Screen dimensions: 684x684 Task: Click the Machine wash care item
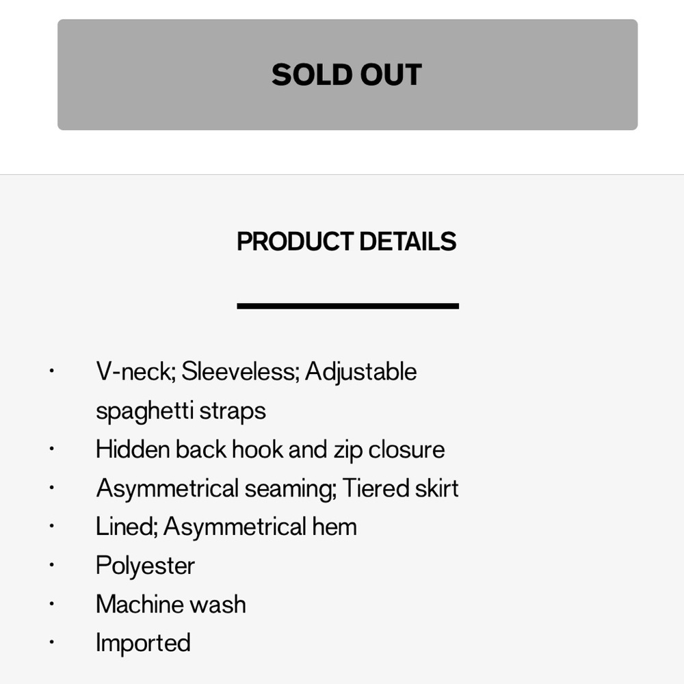pyautogui.click(x=171, y=605)
